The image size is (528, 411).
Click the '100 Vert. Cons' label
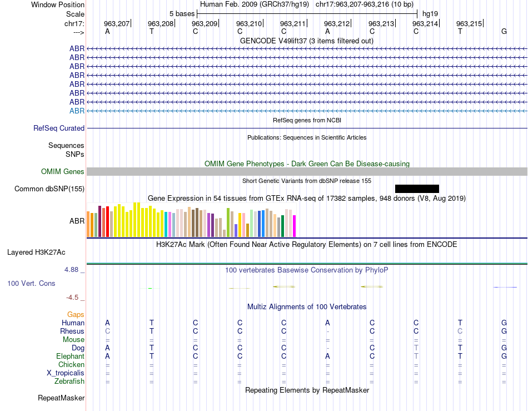click(x=31, y=283)
